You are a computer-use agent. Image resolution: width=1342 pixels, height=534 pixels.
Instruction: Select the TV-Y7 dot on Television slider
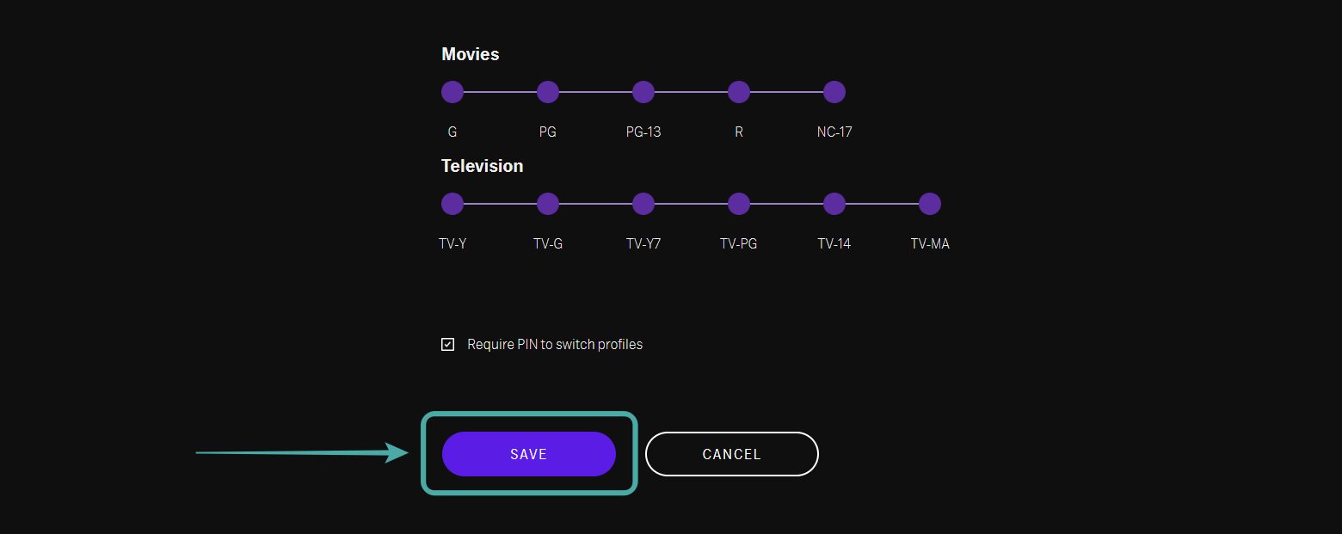click(643, 204)
